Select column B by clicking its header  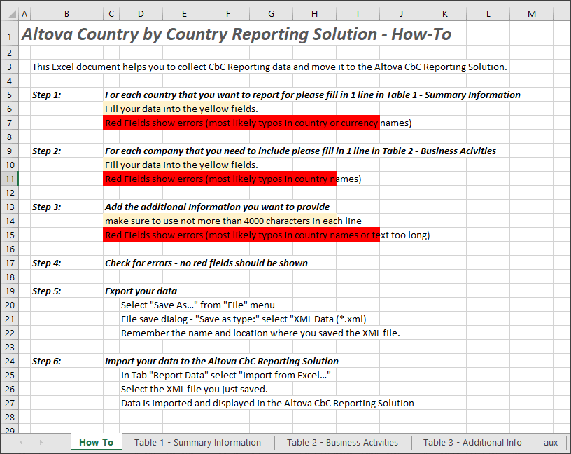coord(66,13)
